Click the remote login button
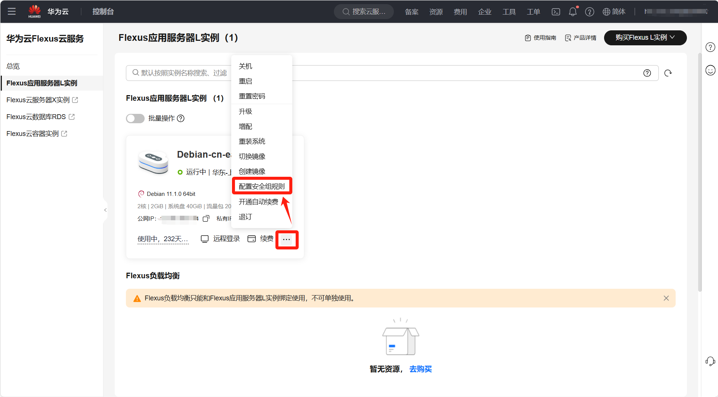Image resolution: width=718 pixels, height=397 pixels. (221, 239)
